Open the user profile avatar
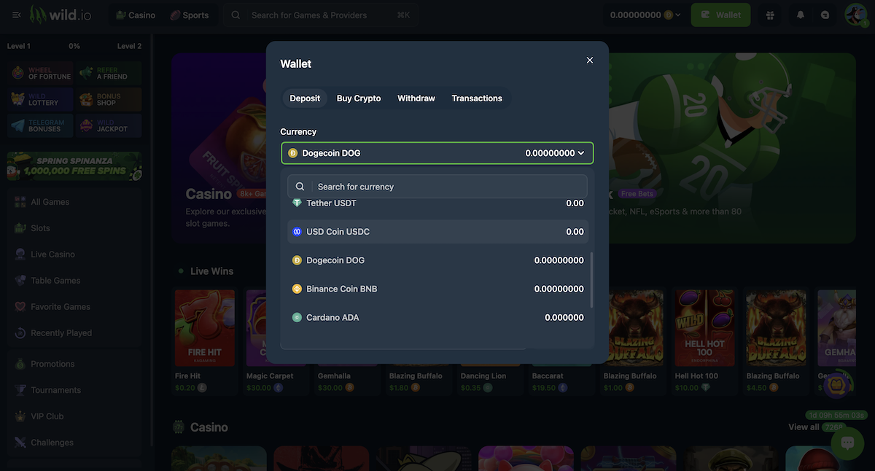The width and height of the screenshot is (875, 471). point(856,15)
